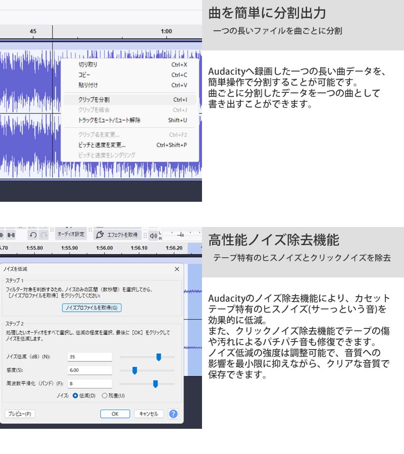The image size is (404, 454).
Task: Click the ノイズ低減 (dB) slider handle
Action: [159, 357]
